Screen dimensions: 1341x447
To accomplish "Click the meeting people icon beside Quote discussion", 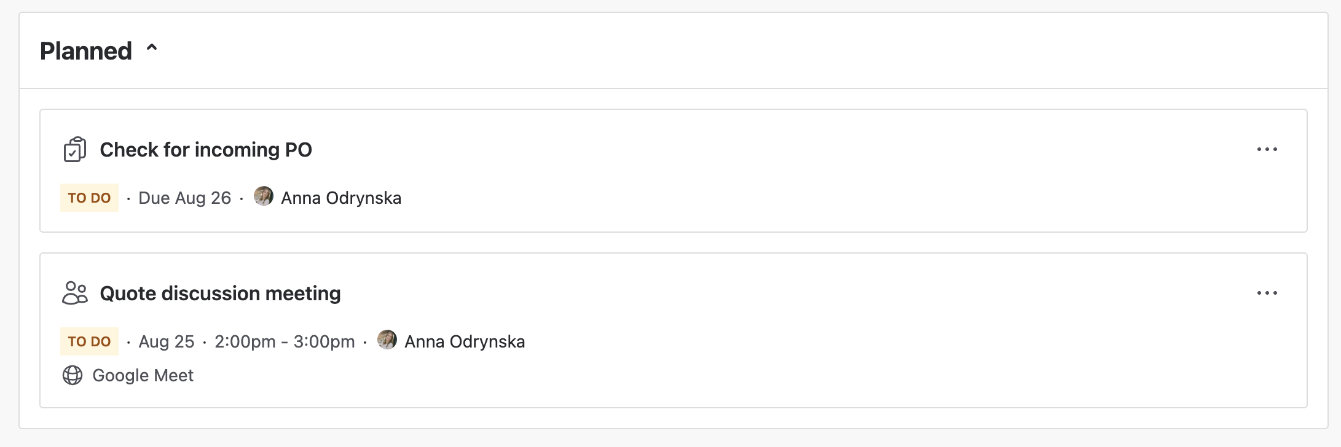I will coord(75,293).
